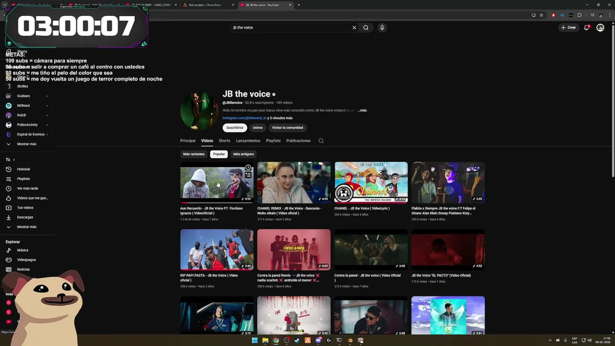Screen dimensions: 615x346
Task: Open the Chrome extensions puzzle icon
Action: (579, 15)
